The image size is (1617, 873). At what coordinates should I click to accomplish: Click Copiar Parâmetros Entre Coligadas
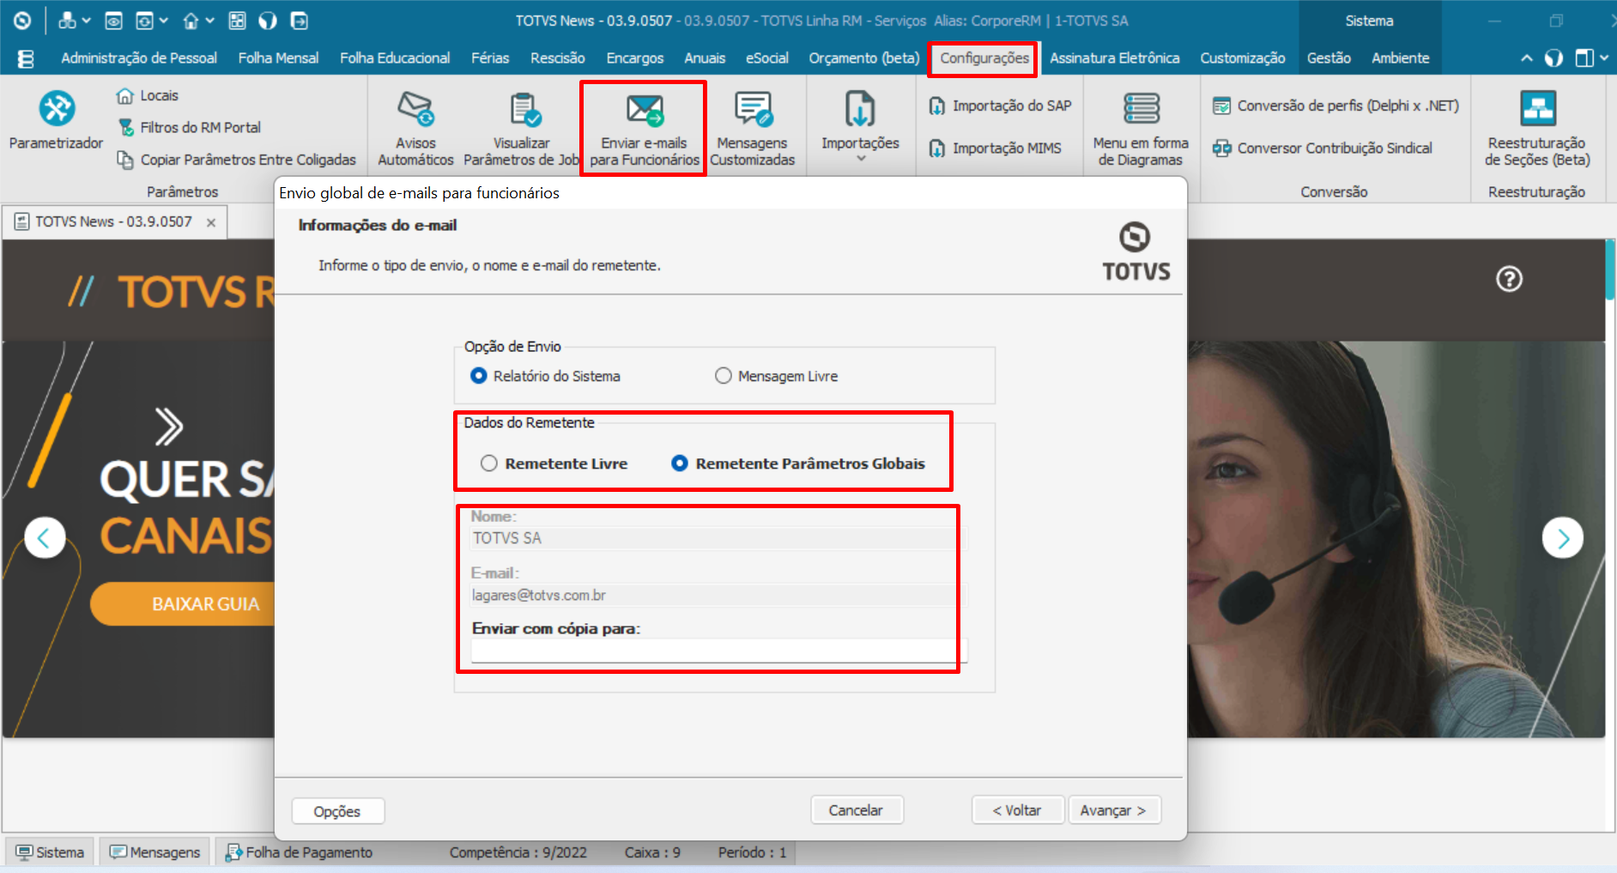click(x=236, y=160)
